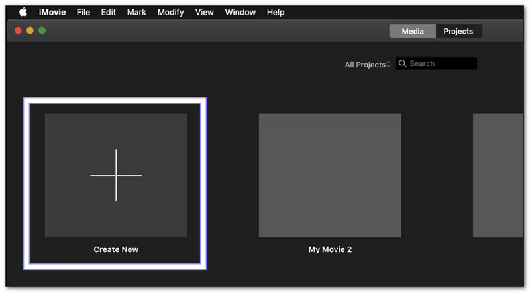Switch to the Projects tab

[458, 31]
